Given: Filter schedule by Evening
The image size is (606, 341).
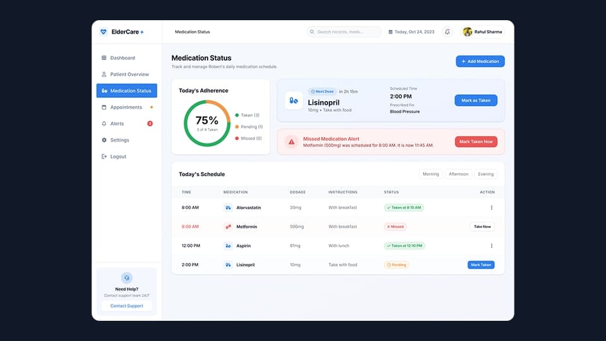Looking at the screenshot, I should 486,174.
